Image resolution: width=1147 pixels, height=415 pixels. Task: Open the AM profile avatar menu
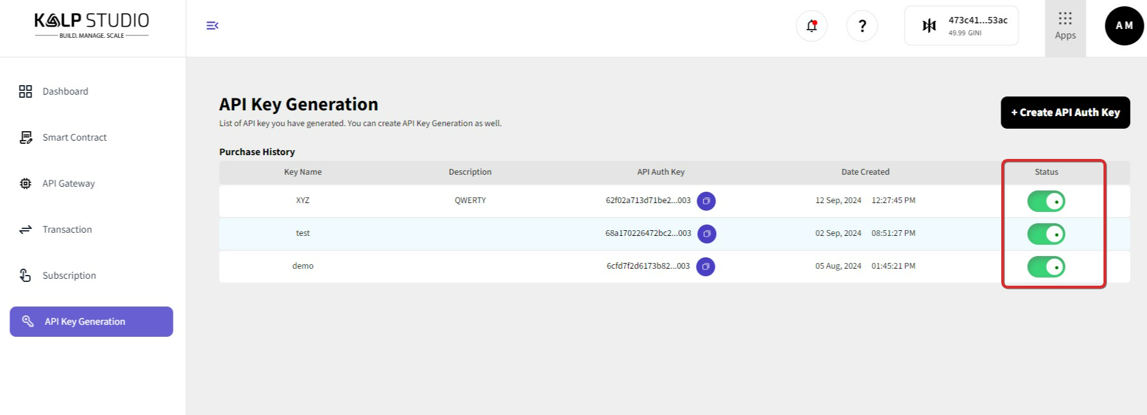click(1124, 26)
